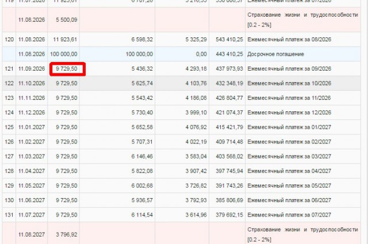Click the balance 443 410,25 after early repayment

point(228,55)
